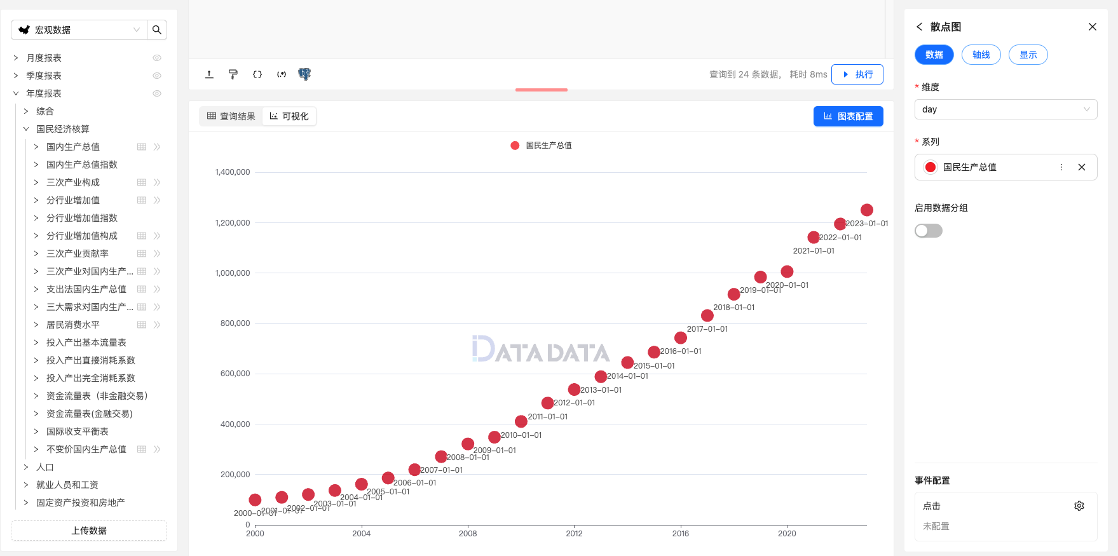This screenshot has width=1118, height=556.
Task: Open the 宏观数据 dataset dropdown
Action: point(79,30)
